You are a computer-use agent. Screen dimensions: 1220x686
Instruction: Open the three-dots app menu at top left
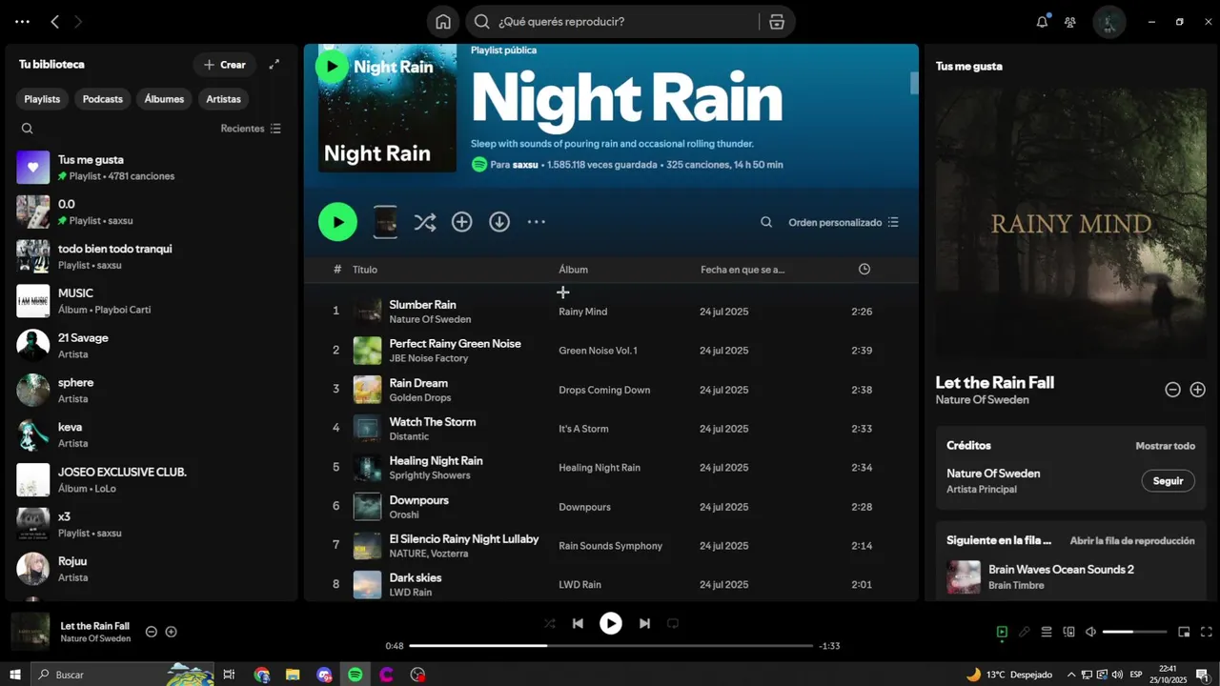point(22,22)
